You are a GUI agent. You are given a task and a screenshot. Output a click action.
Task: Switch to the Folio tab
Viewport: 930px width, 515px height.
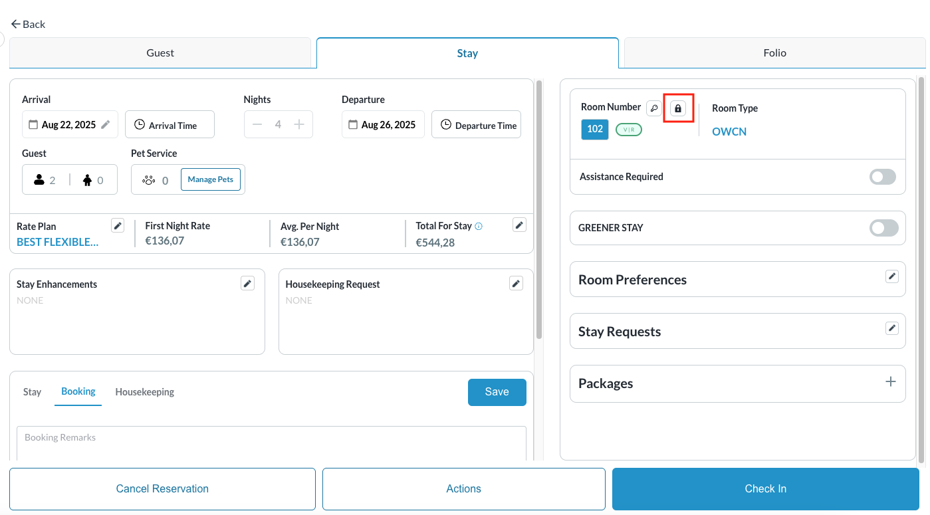[x=774, y=53]
